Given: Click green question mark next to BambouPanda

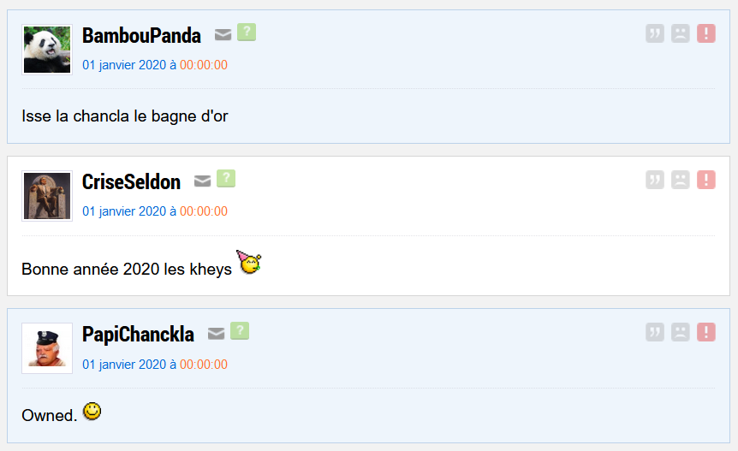Looking at the screenshot, I should click(x=247, y=32).
